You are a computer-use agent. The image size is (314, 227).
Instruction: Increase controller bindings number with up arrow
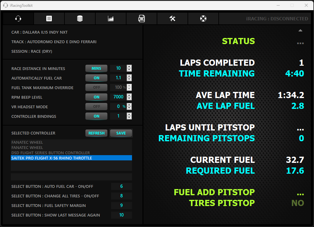click(x=129, y=115)
